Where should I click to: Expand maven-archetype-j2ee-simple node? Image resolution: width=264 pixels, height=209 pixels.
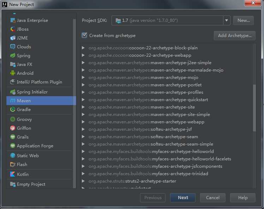click(83, 62)
